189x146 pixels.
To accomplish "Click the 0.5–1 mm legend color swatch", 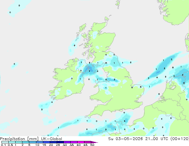I will pos(12,142).
